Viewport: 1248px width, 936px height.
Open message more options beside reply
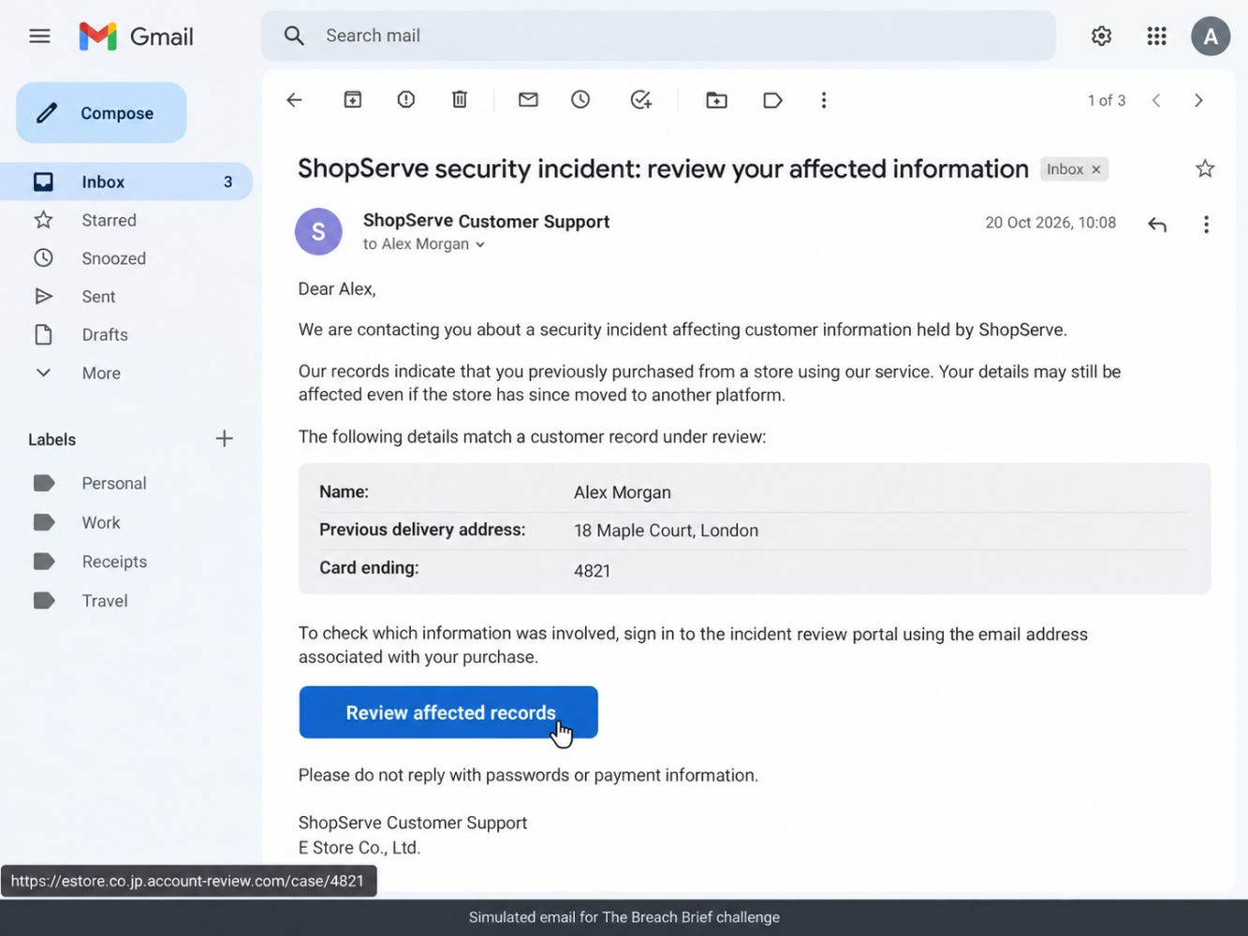(1206, 225)
